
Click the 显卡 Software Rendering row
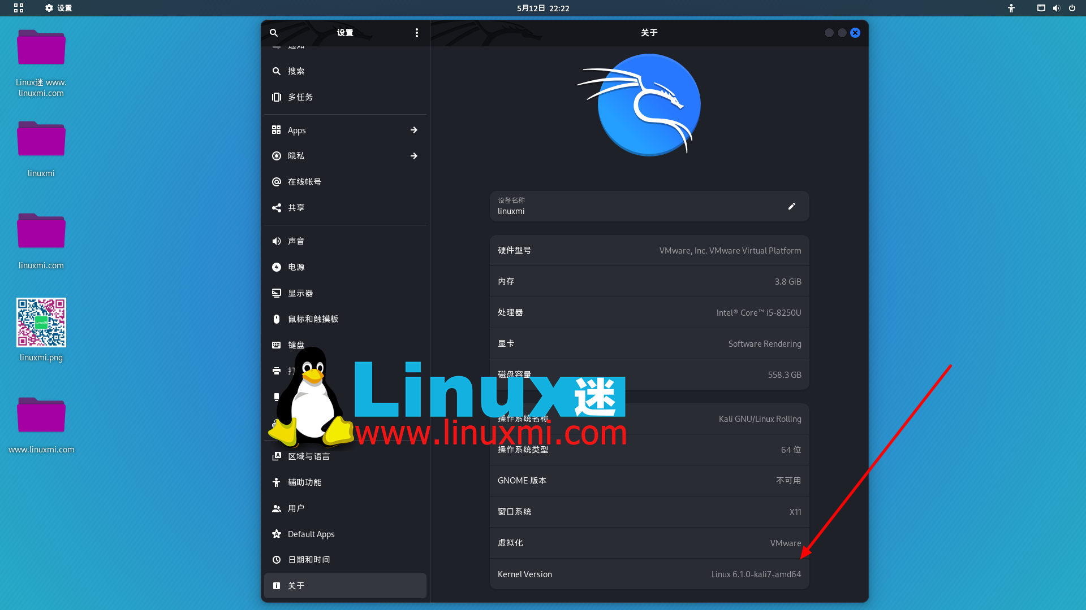pyautogui.click(x=649, y=343)
